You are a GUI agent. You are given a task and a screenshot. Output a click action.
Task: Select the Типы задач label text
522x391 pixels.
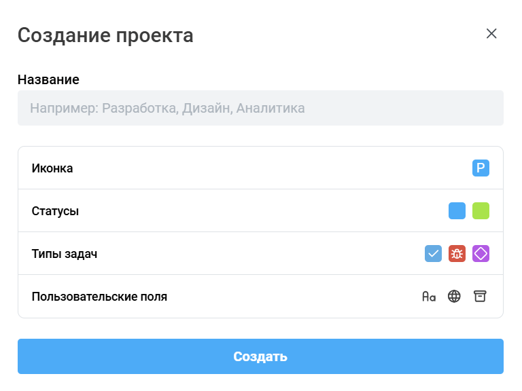pyautogui.click(x=65, y=254)
